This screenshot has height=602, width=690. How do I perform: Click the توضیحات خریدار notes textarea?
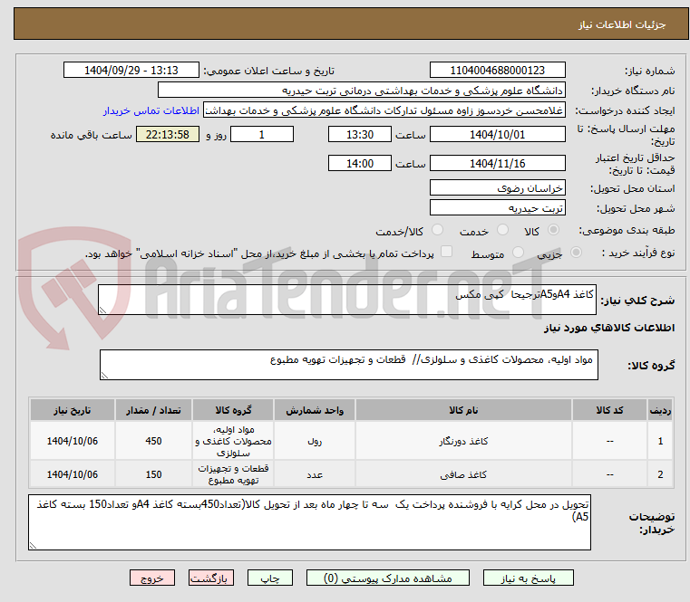(x=309, y=522)
